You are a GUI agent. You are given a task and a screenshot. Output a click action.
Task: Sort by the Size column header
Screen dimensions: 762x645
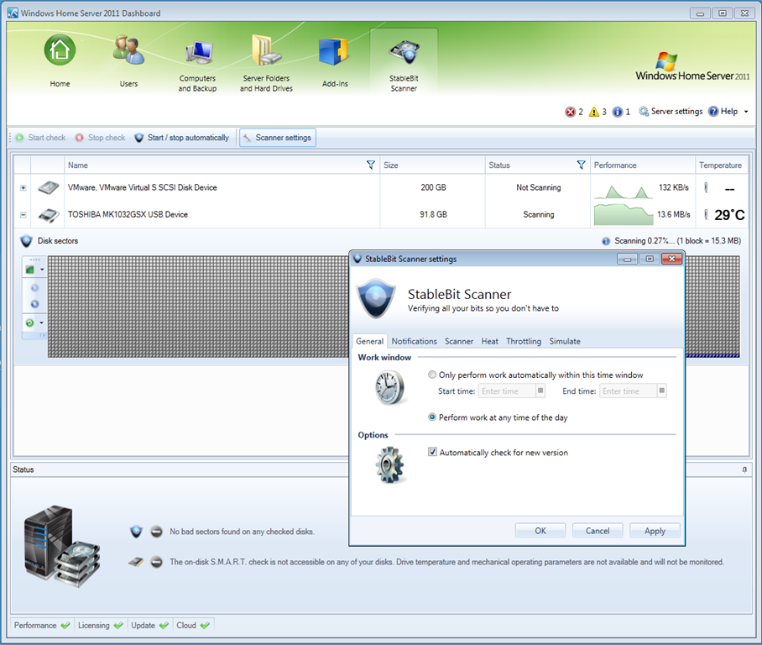(432, 165)
